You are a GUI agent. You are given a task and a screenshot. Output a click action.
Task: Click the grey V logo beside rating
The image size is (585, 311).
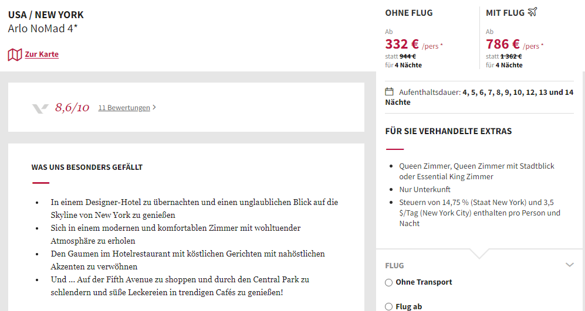[40, 108]
